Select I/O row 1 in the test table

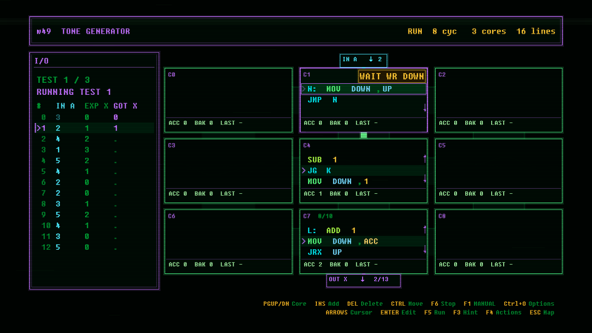95,128
